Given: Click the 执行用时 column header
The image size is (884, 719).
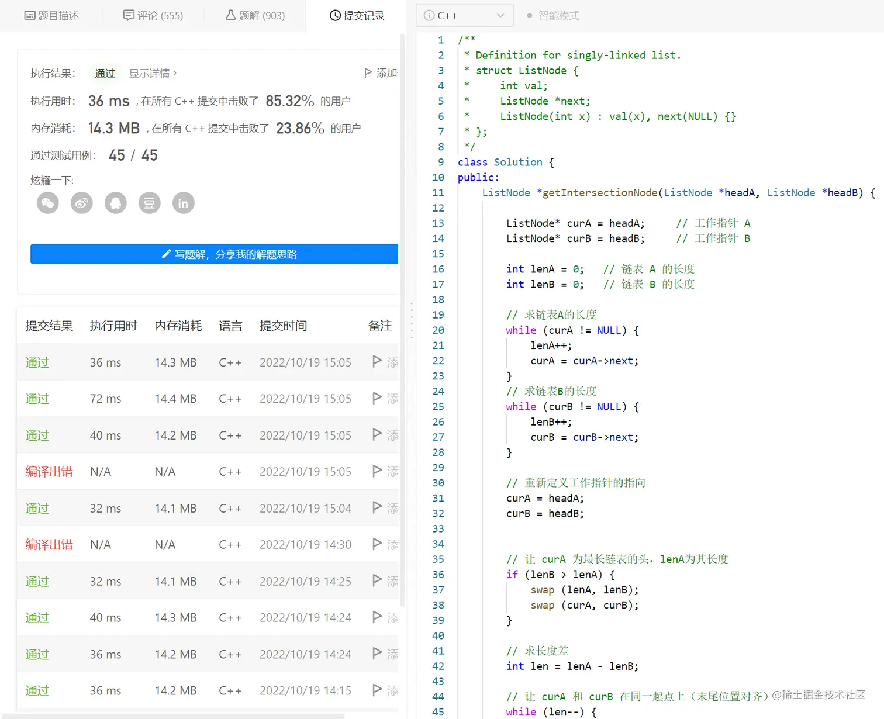Looking at the screenshot, I should (x=113, y=326).
